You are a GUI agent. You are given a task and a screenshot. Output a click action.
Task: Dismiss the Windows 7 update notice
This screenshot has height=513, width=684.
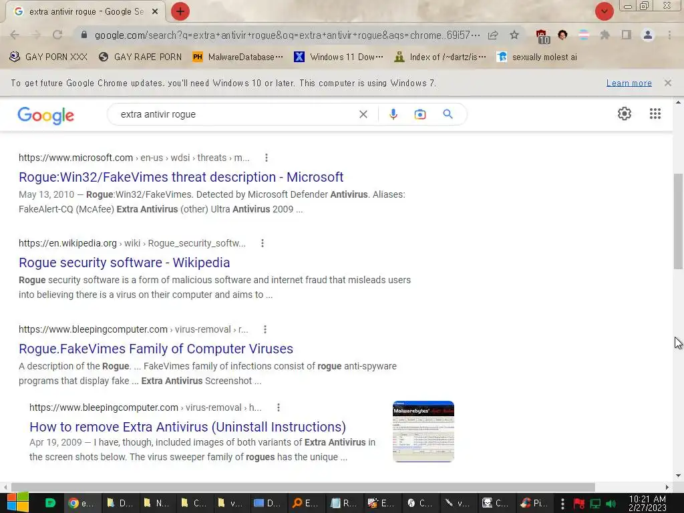(667, 83)
